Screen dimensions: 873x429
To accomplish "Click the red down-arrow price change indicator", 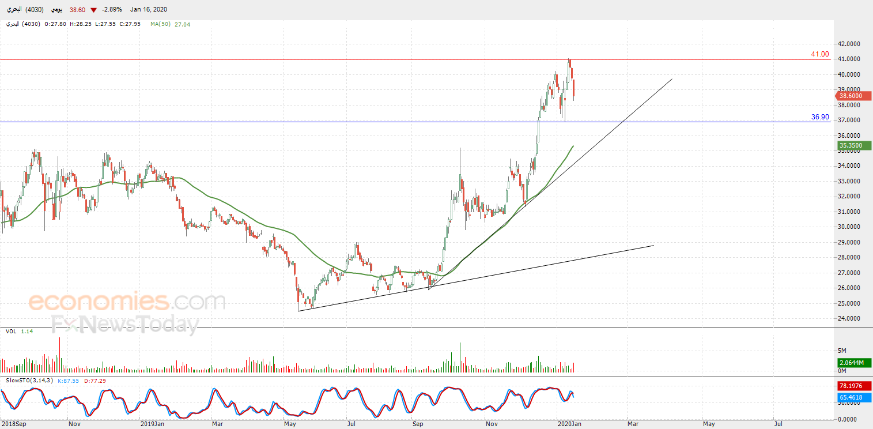I will (93, 10).
